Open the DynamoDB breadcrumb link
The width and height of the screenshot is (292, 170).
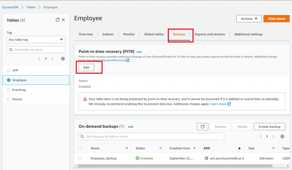click(x=10, y=7)
